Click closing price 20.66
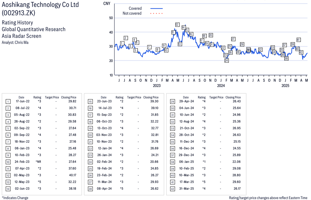The height and width of the screenshot is (200, 311). (154, 162)
